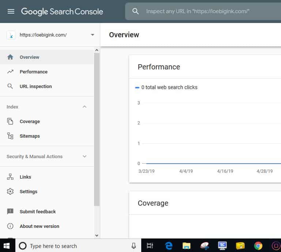Screen dimensions: 281x252
Task: Collapse the Index section
Action: (85, 107)
